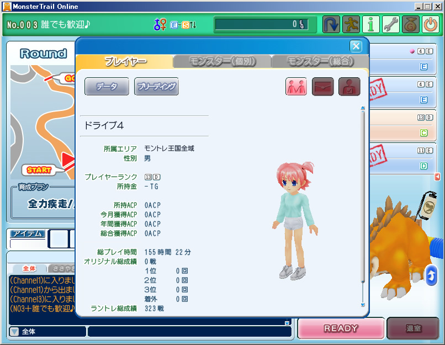This screenshot has height=345, width=445.
Task: Click the male-female key icon in header
Action: (160, 24)
